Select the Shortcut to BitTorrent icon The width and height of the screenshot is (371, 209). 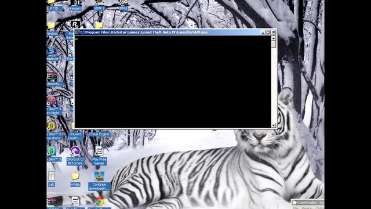pyautogui.click(x=75, y=156)
